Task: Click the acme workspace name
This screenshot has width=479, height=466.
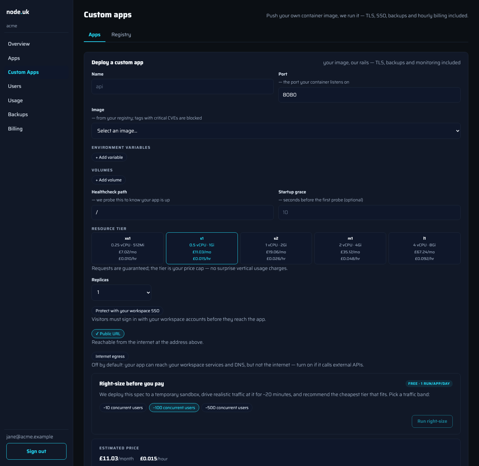Action: click(12, 26)
